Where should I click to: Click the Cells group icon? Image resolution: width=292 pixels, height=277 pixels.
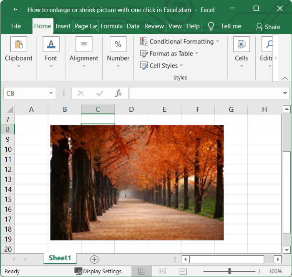coord(241,44)
